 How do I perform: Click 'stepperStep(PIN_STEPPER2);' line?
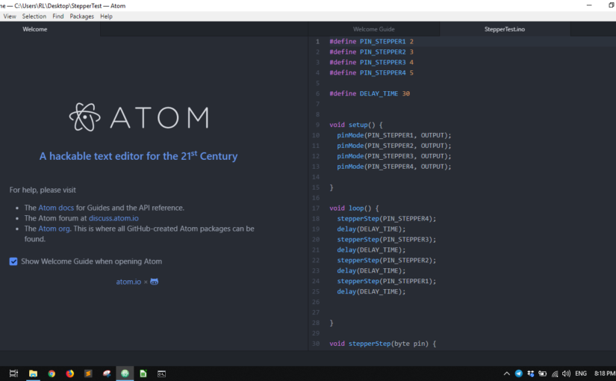click(387, 260)
